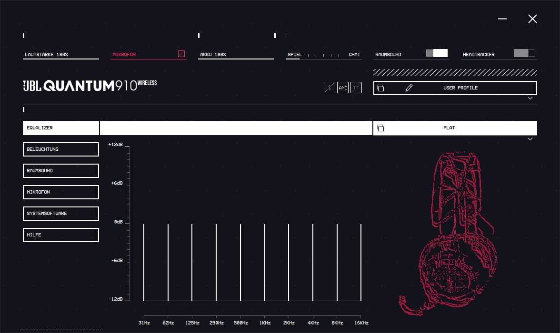Click the TalkThru TT icon
Viewport: 560px width, 333px height.
[356, 88]
